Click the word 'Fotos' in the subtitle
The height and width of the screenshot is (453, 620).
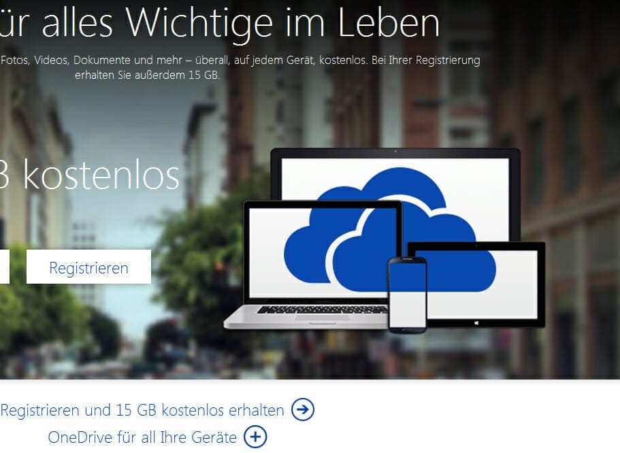pyautogui.click(x=16, y=60)
